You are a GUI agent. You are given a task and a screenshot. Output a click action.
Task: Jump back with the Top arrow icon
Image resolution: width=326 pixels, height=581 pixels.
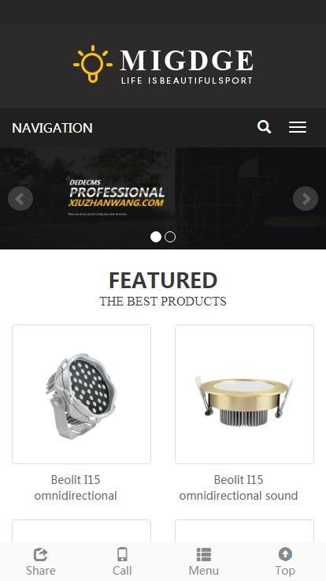click(285, 554)
